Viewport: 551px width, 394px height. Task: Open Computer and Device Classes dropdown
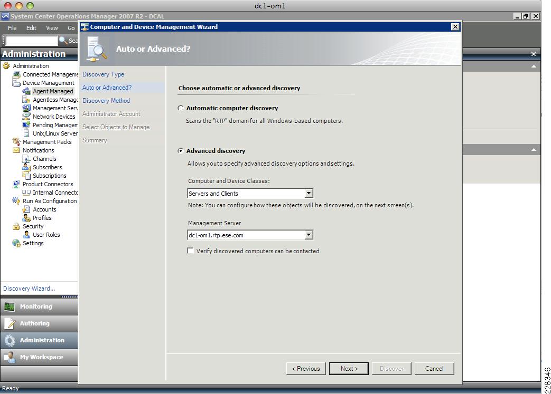[309, 193]
